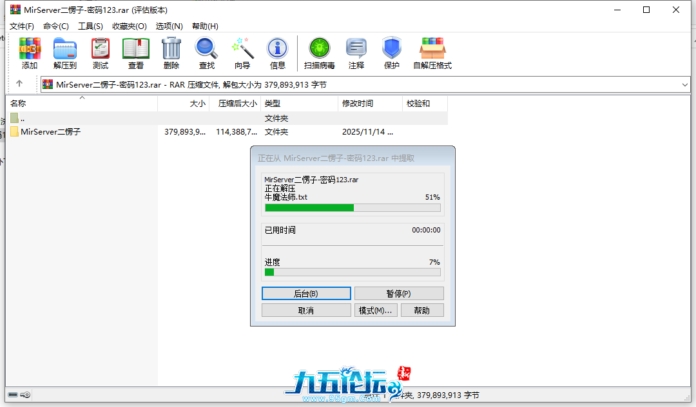Open the 文件(F) menu
696x407 pixels.
22,26
